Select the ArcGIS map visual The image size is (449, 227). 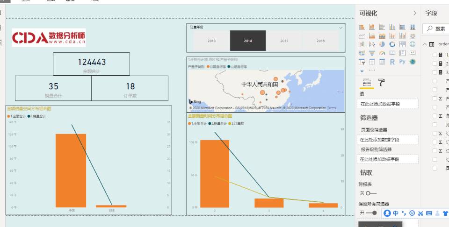point(413,62)
